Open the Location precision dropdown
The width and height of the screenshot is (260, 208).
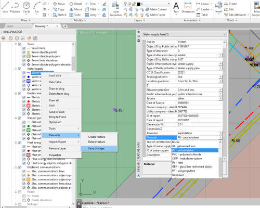(x=220, y=81)
